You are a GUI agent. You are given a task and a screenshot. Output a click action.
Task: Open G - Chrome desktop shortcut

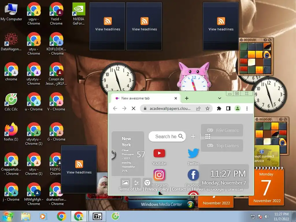(x=56, y=132)
